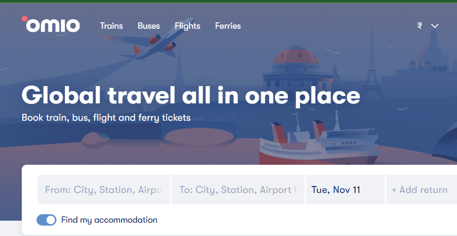Click the rupee currency symbol

pyautogui.click(x=419, y=26)
